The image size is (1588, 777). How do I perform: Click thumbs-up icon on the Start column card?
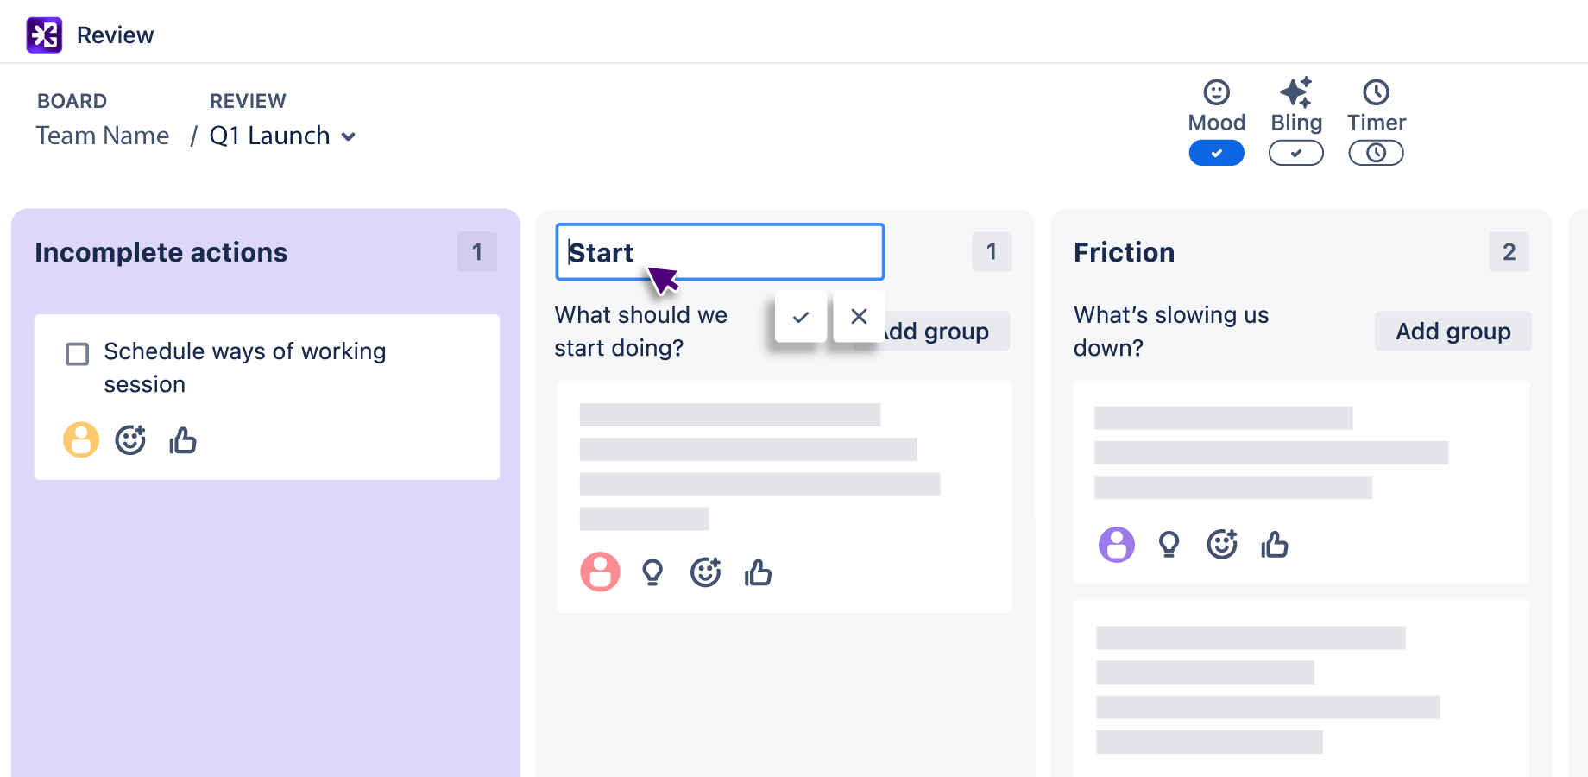758,572
